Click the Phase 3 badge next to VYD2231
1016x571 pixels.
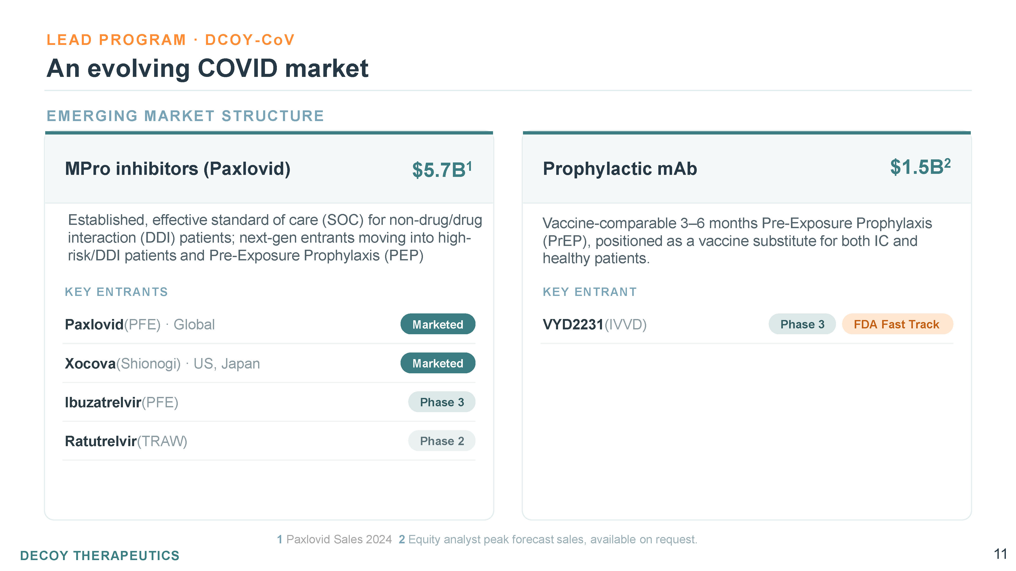[802, 324]
